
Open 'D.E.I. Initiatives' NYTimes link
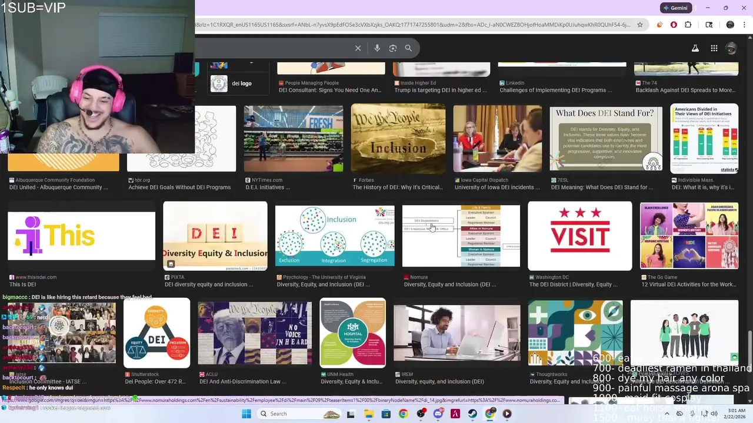coord(267,187)
